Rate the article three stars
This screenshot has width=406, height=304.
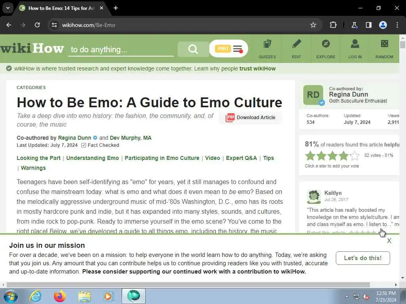pos(333,156)
